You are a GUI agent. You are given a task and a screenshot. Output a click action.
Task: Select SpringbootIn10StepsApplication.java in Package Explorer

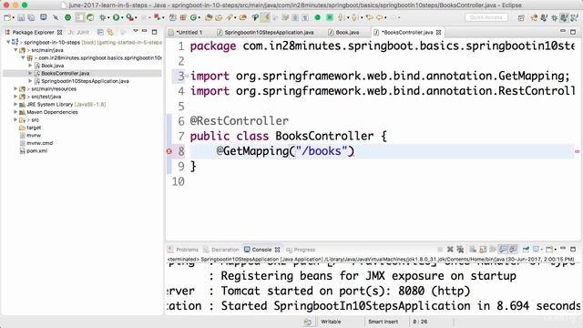85,81
